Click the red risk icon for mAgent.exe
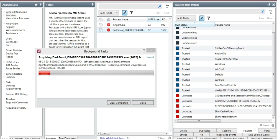Image resolution: width=277 pixels, height=139 pixels. [x=109, y=25]
